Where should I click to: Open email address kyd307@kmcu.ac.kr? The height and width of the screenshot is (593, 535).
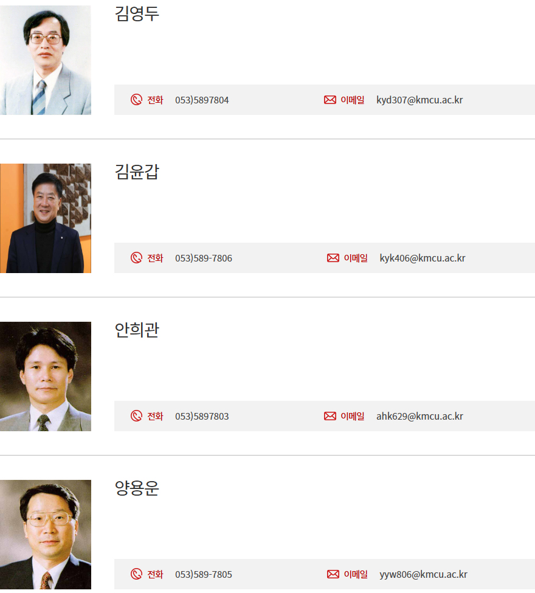pos(419,100)
